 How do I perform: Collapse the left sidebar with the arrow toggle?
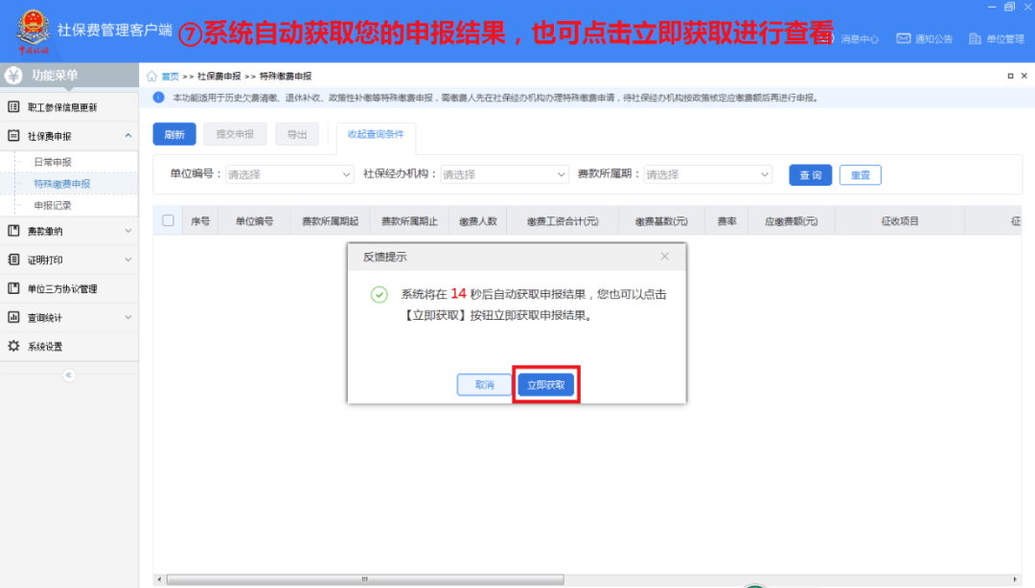pyautogui.click(x=67, y=374)
